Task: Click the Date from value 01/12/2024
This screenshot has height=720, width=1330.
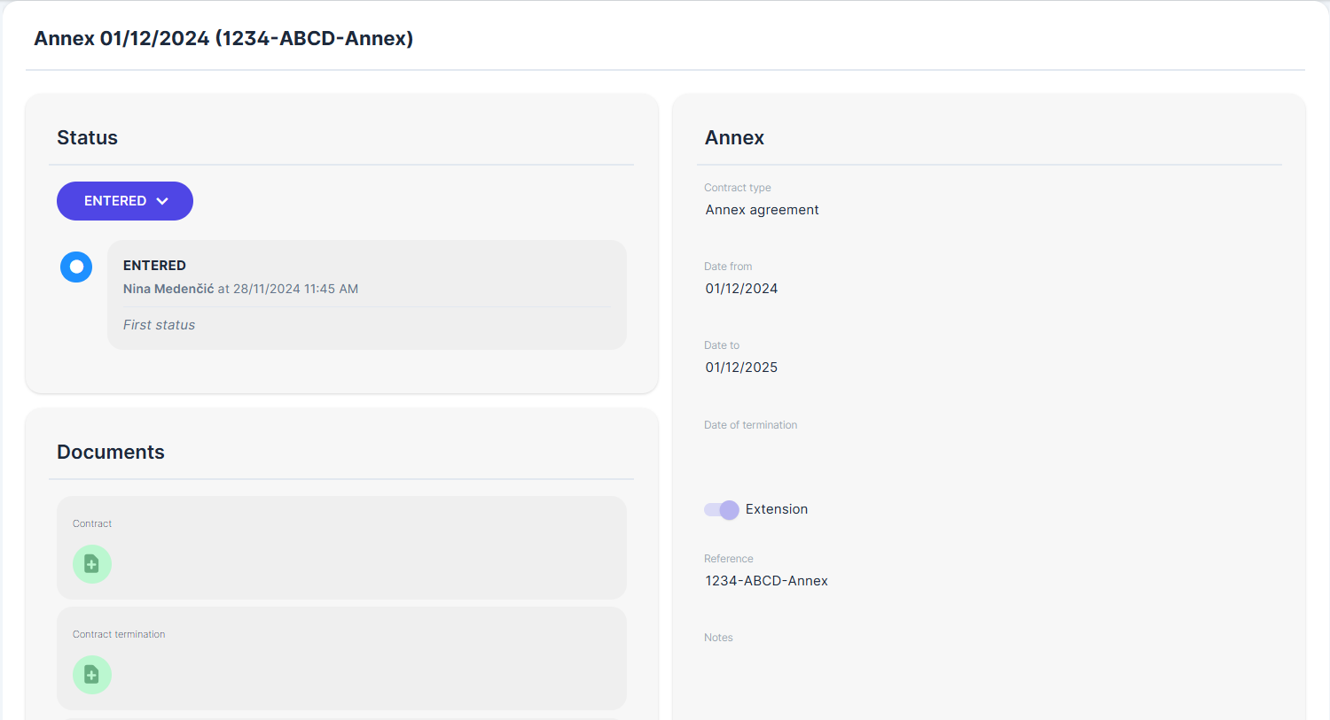Action: point(741,289)
